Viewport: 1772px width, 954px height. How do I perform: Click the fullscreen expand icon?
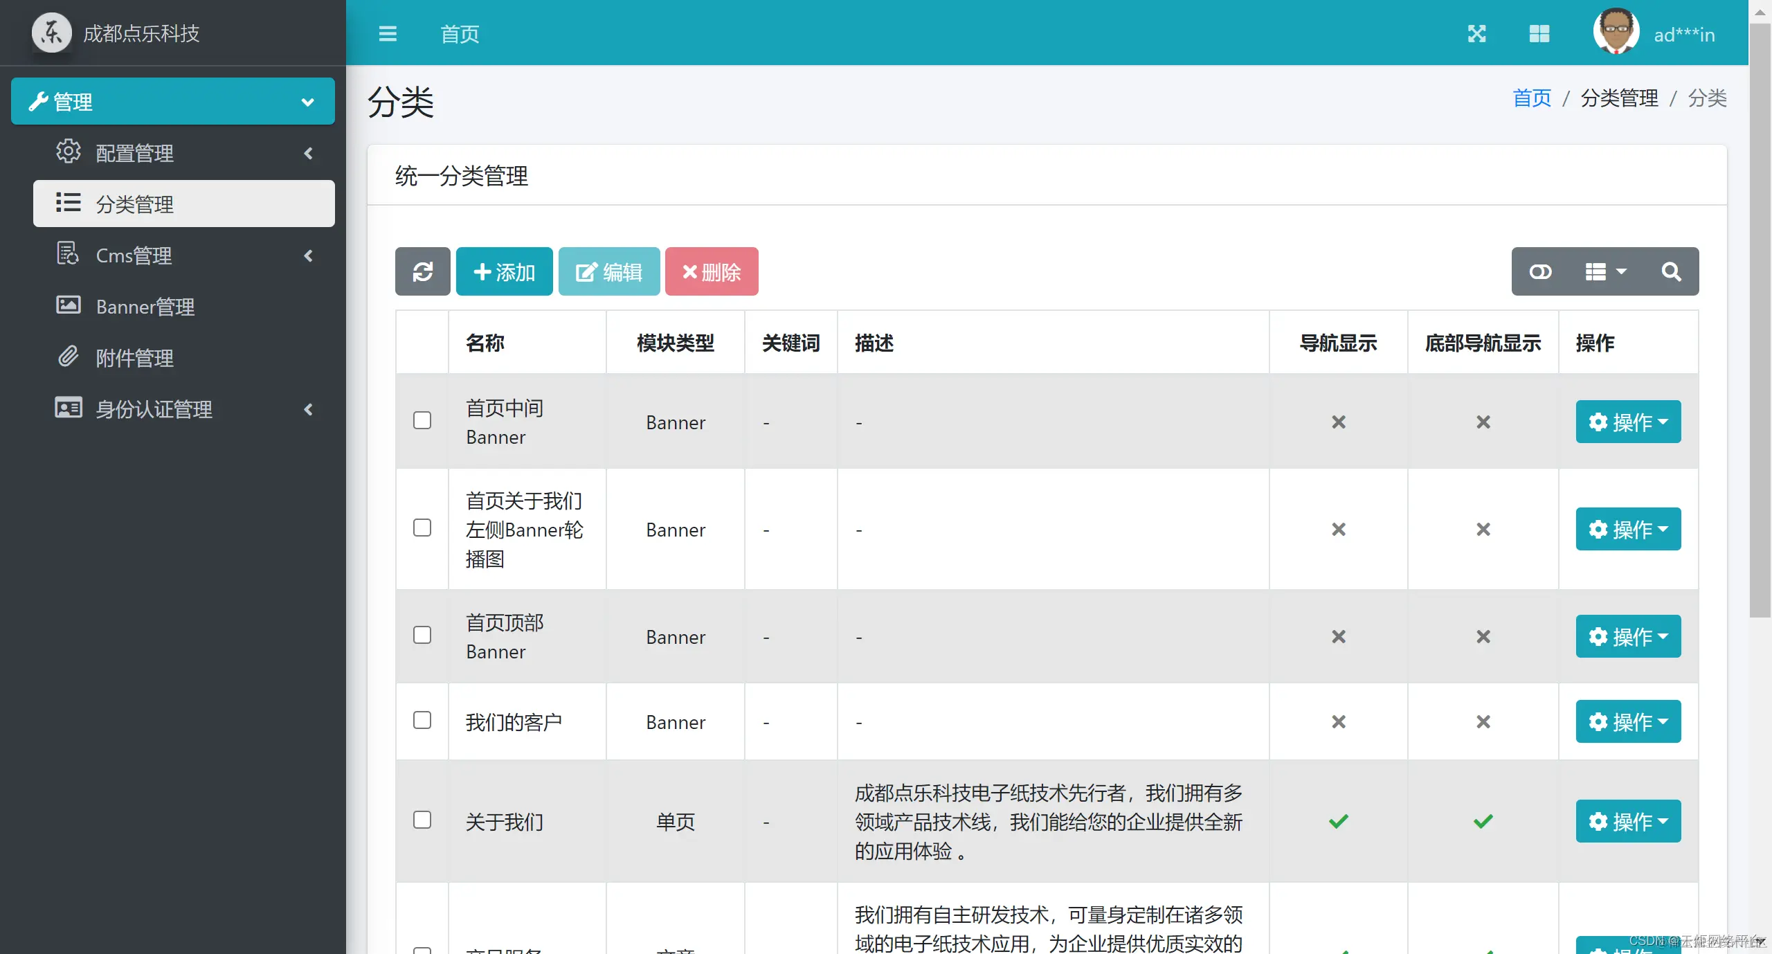[x=1476, y=34]
